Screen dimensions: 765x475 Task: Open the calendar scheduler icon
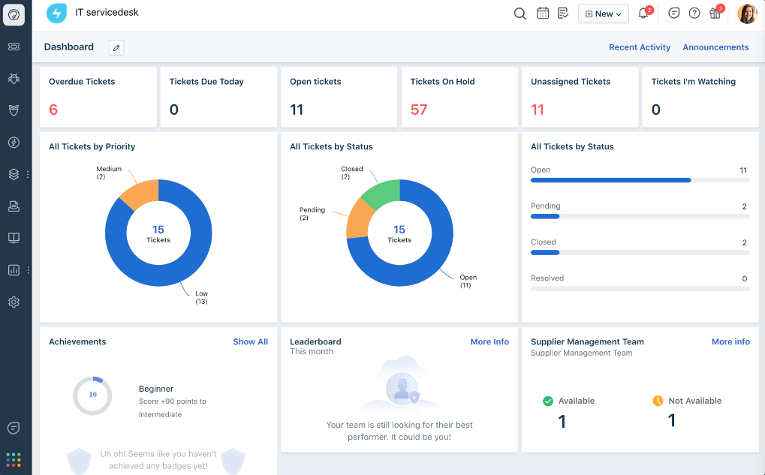542,13
